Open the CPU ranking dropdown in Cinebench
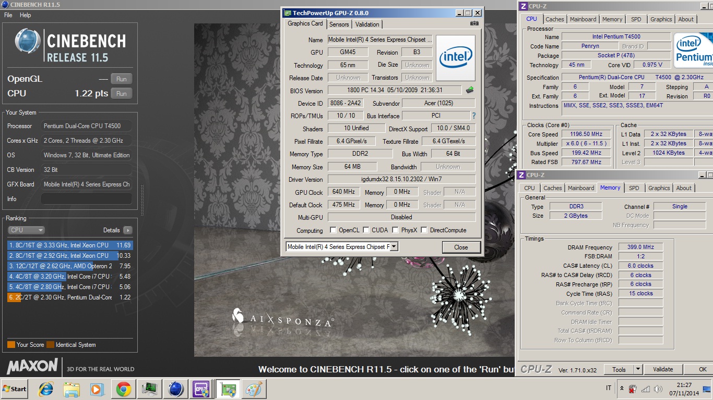 pyautogui.click(x=26, y=230)
